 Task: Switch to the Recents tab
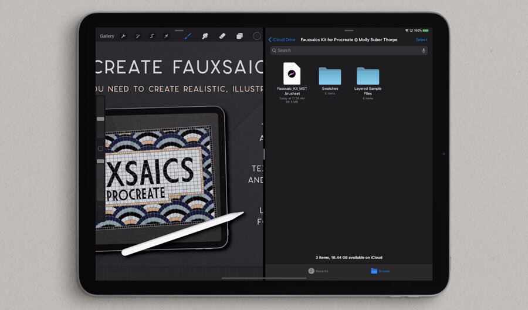(318, 271)
